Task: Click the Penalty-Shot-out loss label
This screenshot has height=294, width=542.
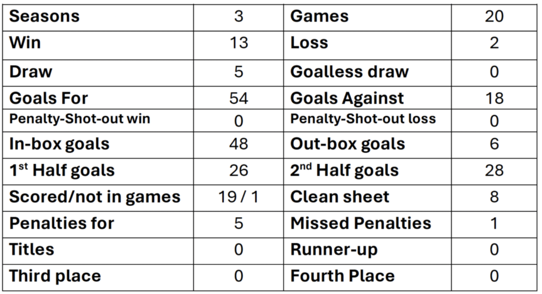Action: point(363,119)
